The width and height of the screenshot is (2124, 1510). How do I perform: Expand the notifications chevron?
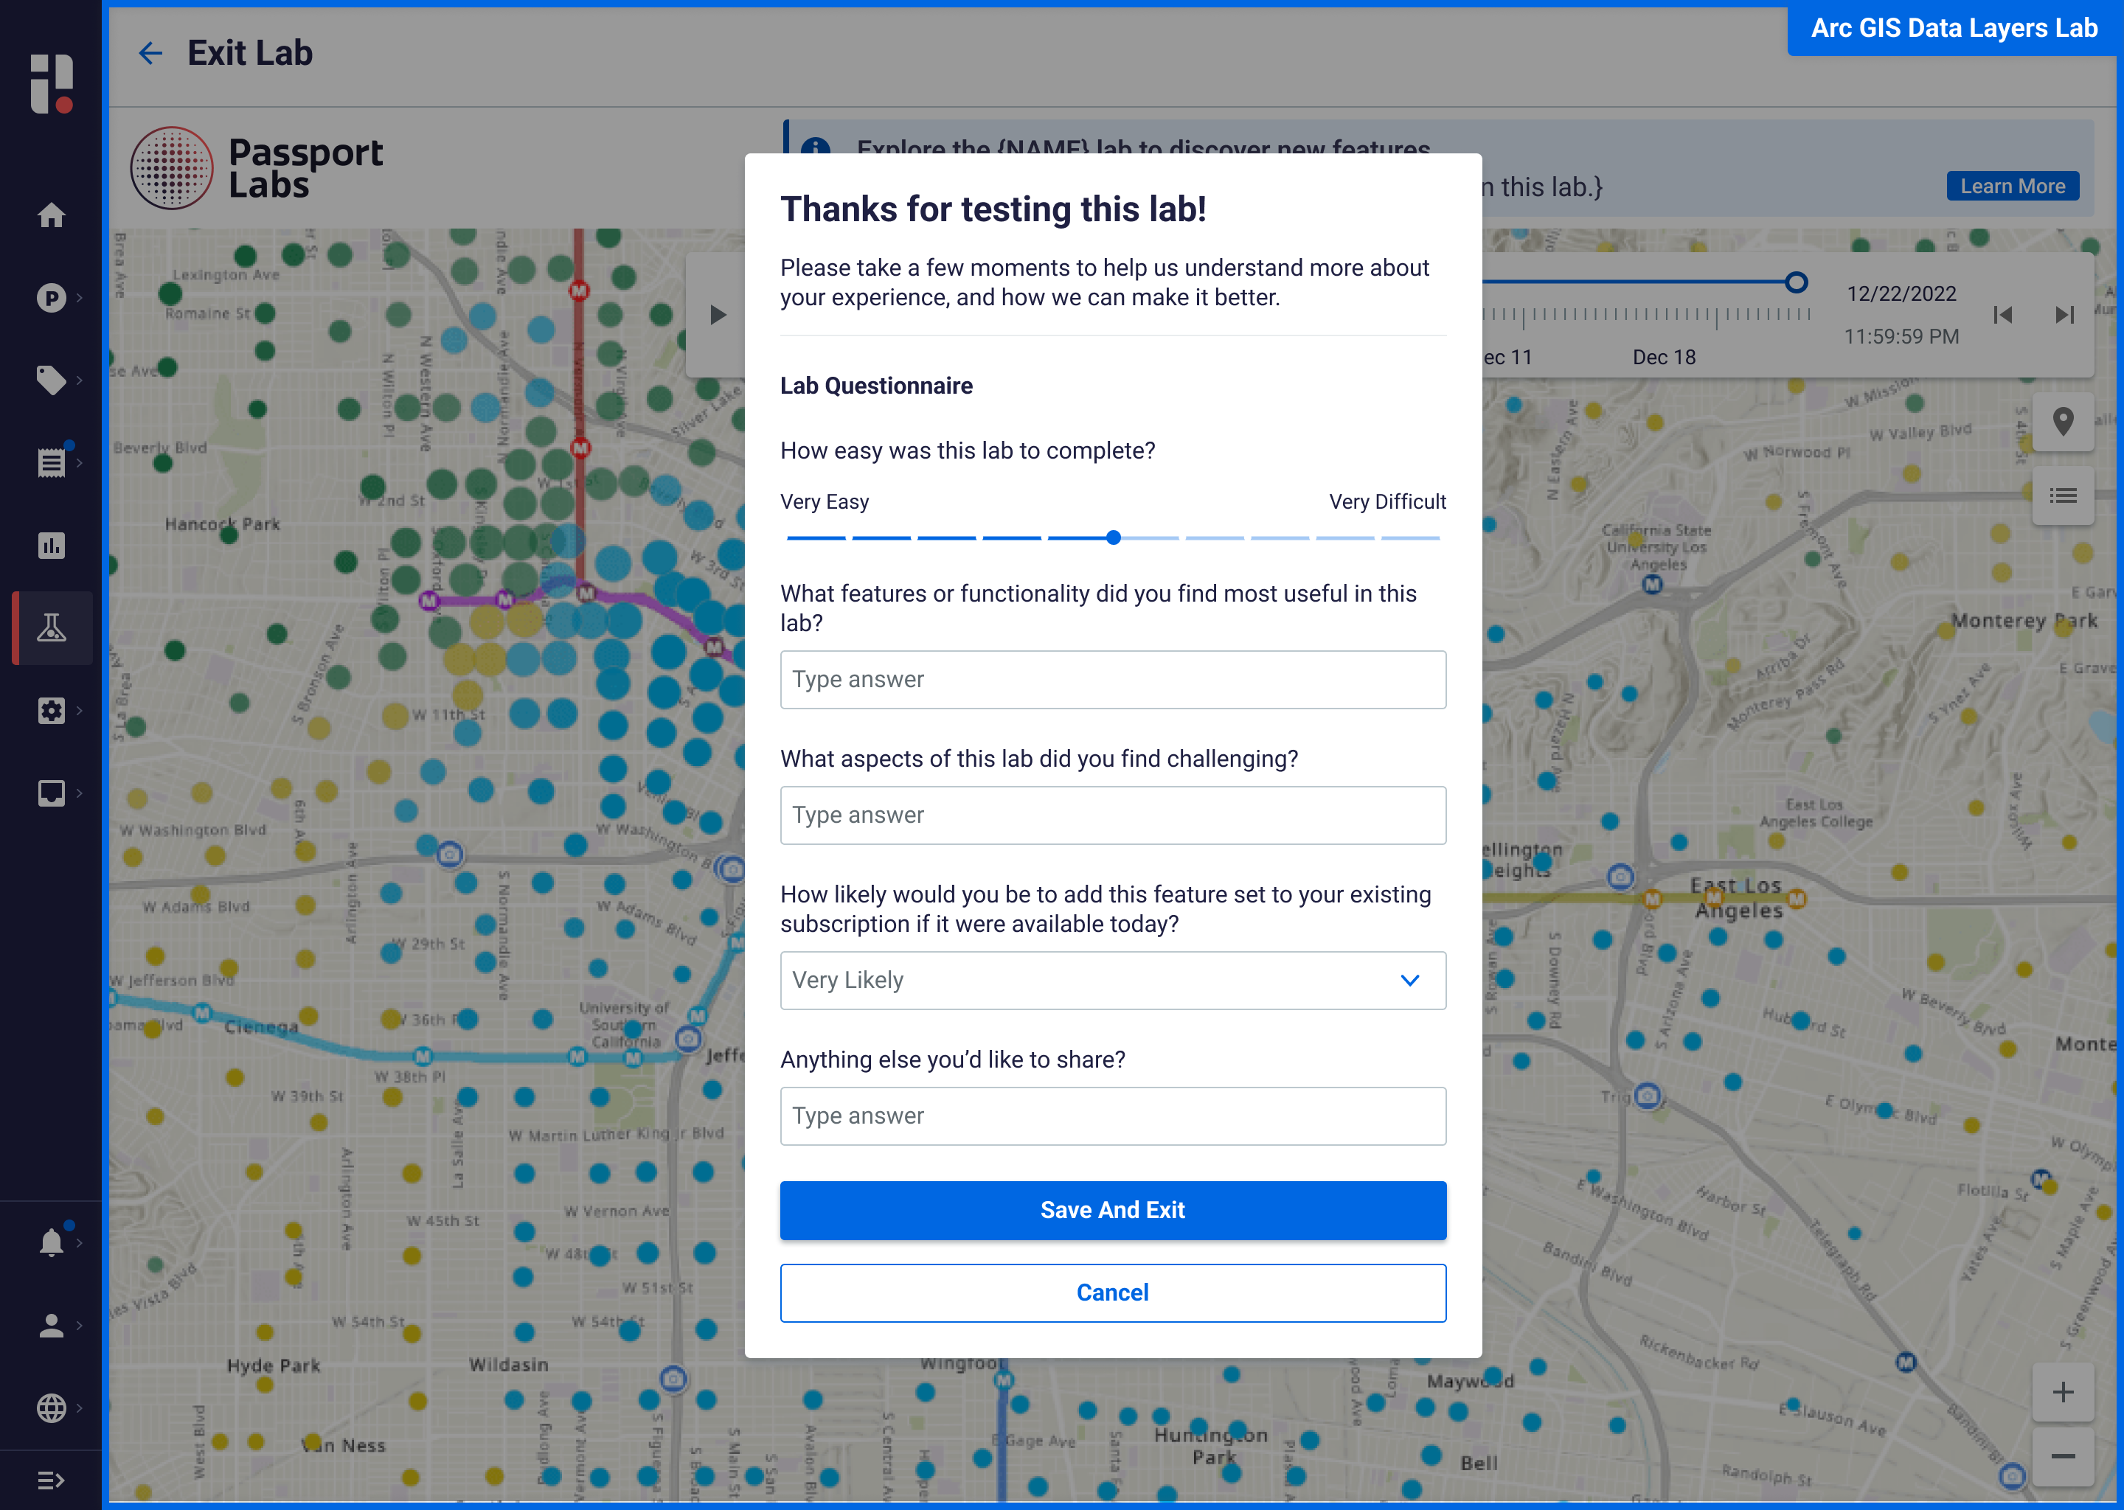tap(80, 1242)
